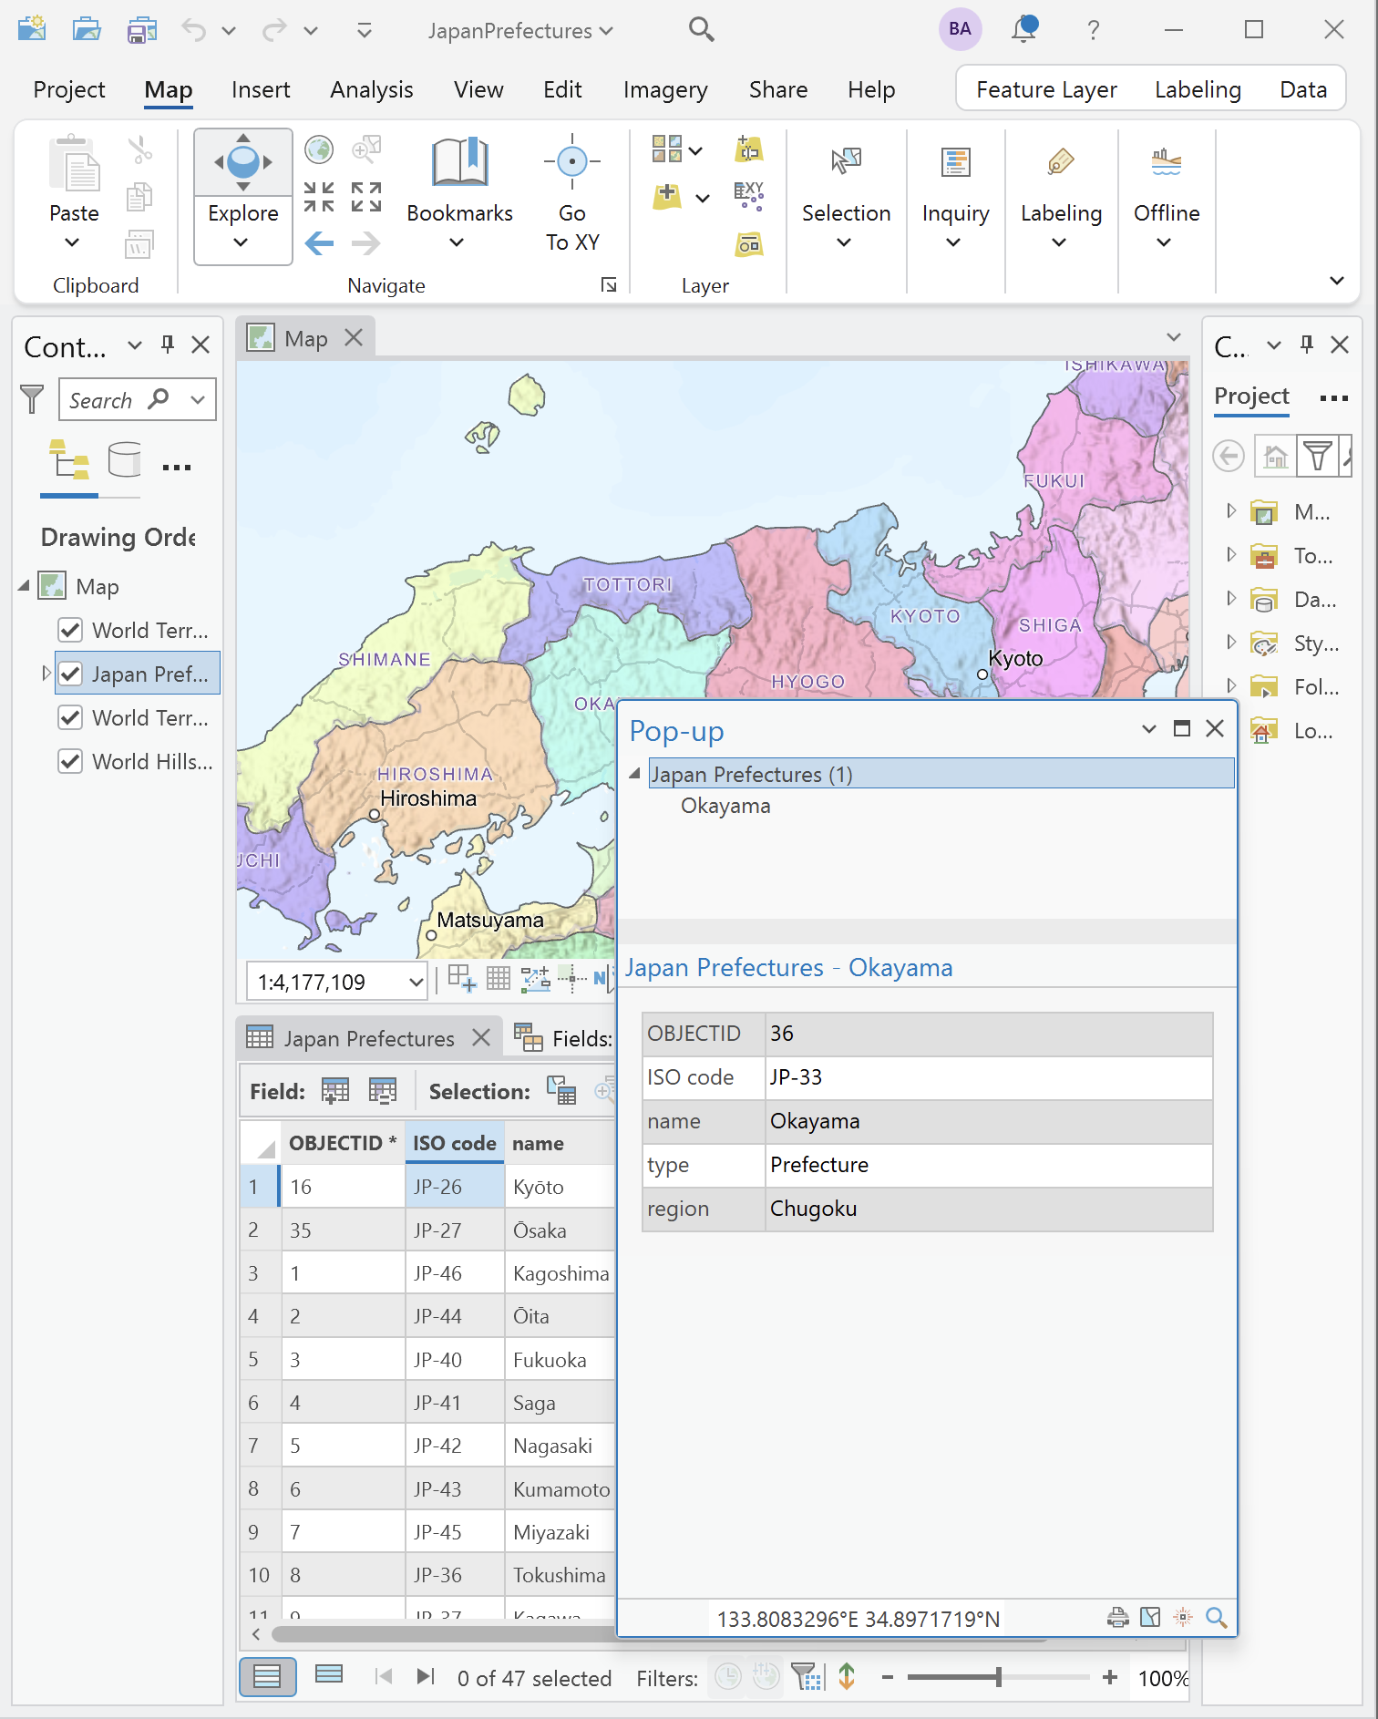Select the JP-27 table cell
Image resolution: width=1378 pixels, height=1719 pixels.
454,1230
